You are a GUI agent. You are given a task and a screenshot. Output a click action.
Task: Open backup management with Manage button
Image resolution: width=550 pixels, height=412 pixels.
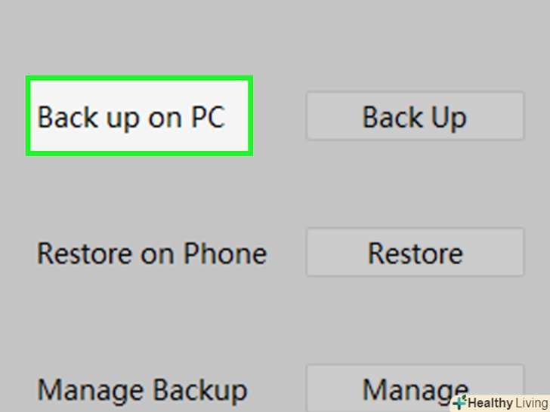[x=415, y=388]
